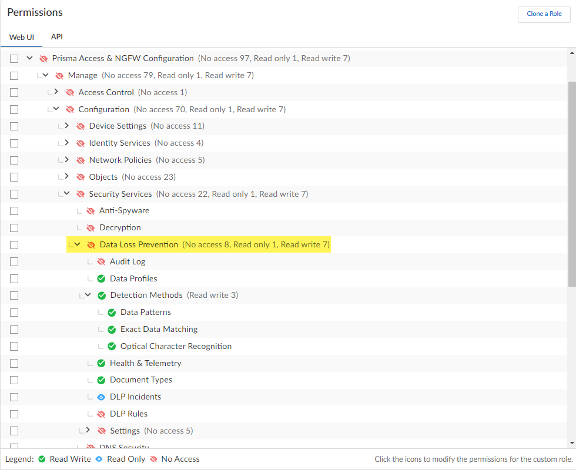Expand the Device Settings node
The height and width of the screenshot is (470, 576).
coord(66,126)
